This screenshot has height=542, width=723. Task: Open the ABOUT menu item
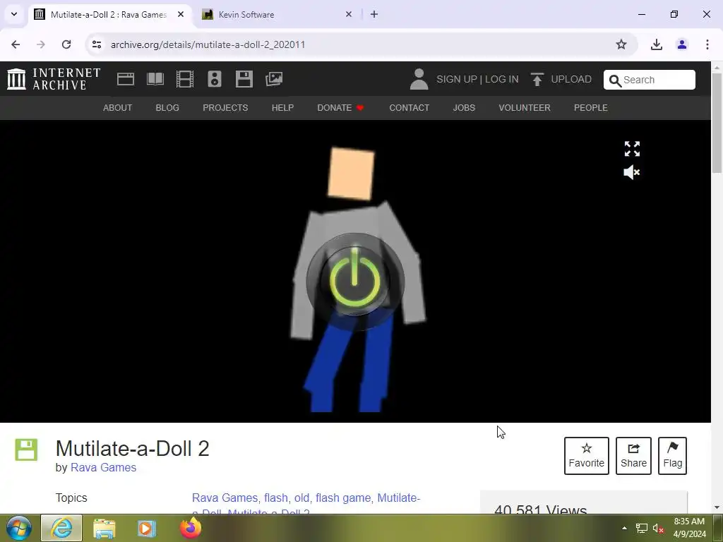pos(118,108)
